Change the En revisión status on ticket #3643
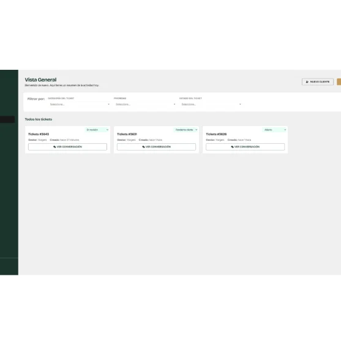Image resolution: width=341 pixels, height=341 pixels. click(97, 130)
